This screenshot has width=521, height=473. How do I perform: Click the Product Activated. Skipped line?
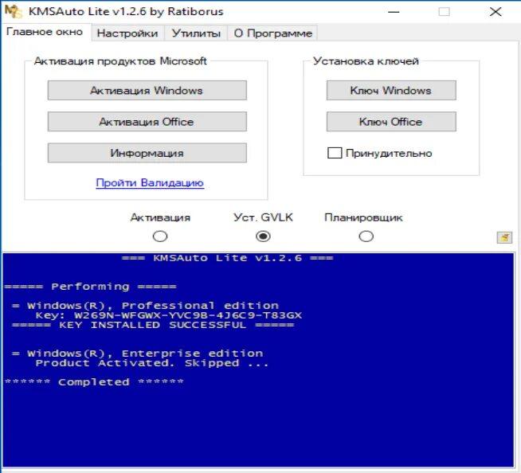(x=152, y=363)
